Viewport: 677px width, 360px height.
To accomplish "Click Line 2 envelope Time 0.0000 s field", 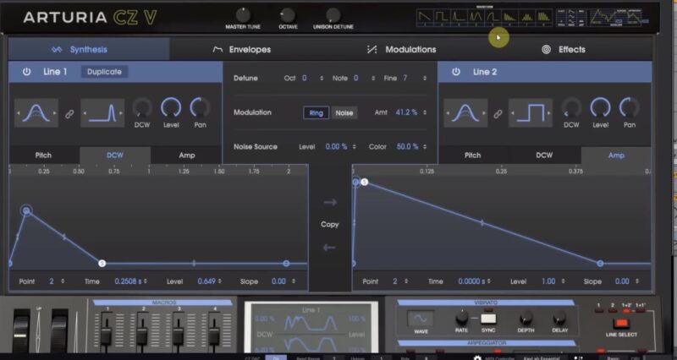I will (474, 281).
